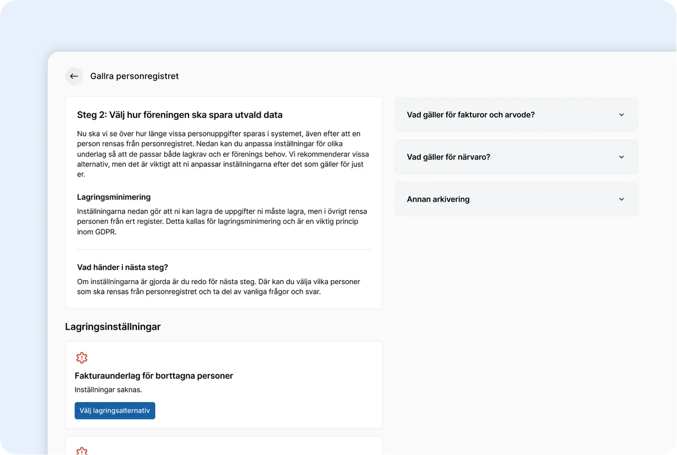Click the Gallra personregistret page title

134,76
